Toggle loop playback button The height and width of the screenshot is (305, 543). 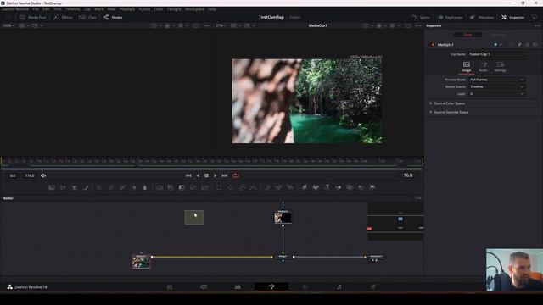click(236, 175)
